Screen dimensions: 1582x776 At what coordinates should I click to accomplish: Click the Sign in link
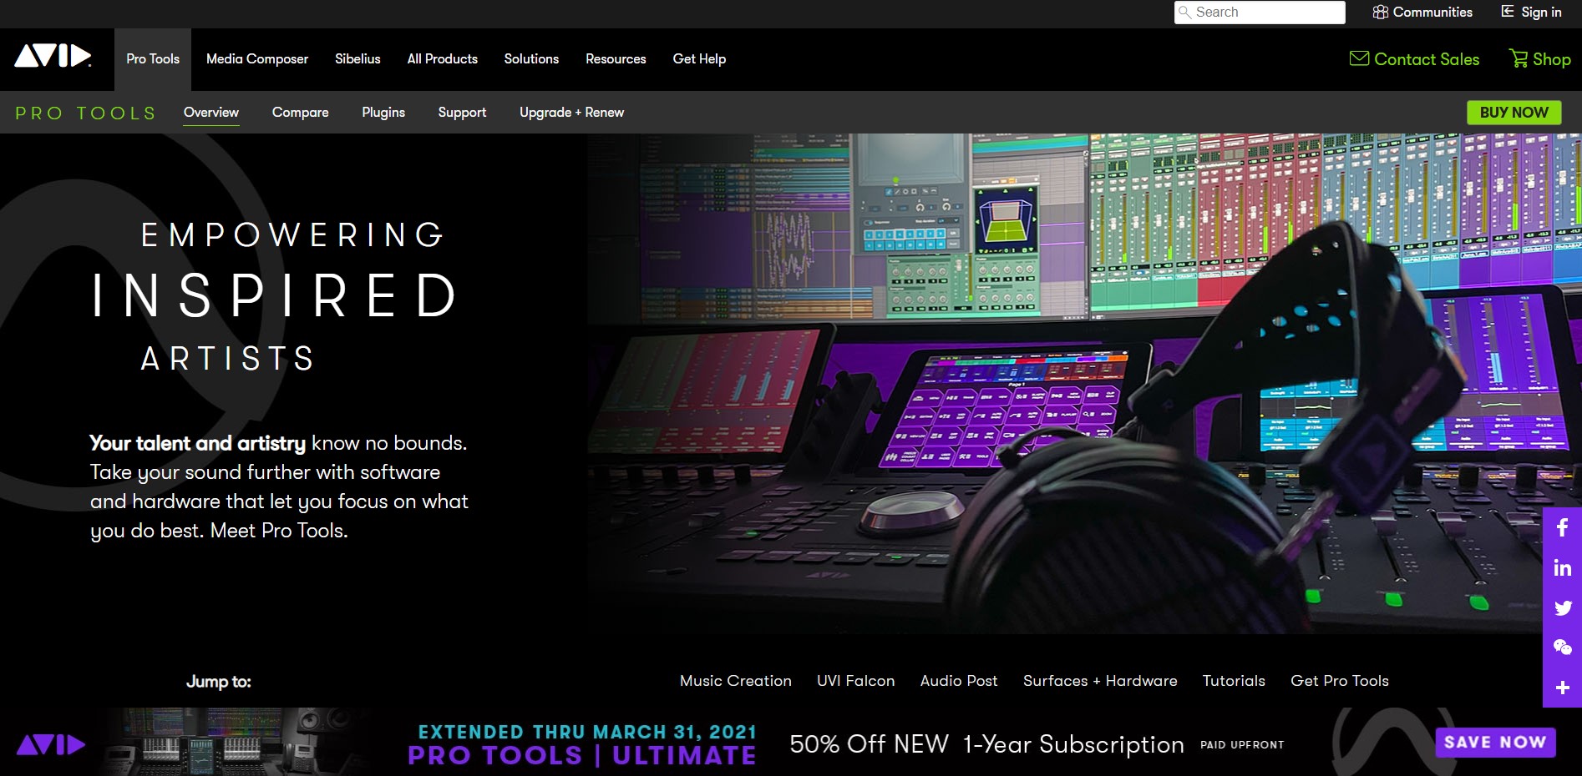(1541, 12)
